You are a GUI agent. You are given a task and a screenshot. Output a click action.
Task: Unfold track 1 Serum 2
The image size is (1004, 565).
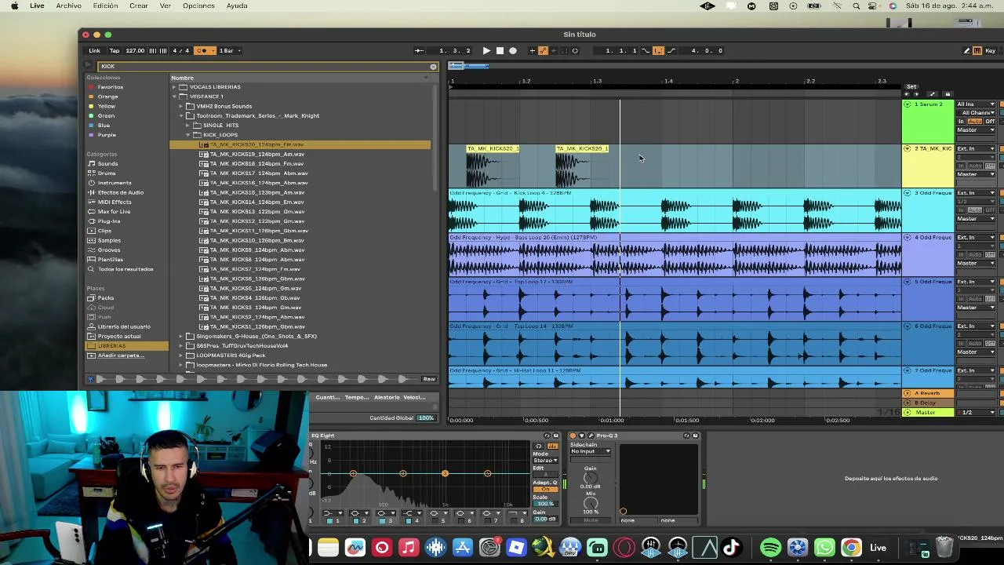[908, 104]
